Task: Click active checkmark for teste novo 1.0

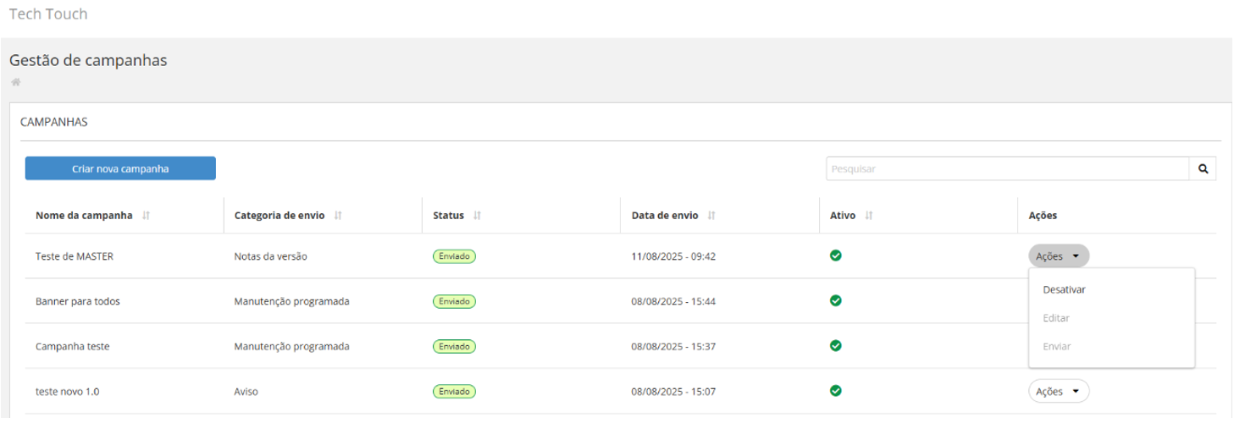Action: click(836, 391)
